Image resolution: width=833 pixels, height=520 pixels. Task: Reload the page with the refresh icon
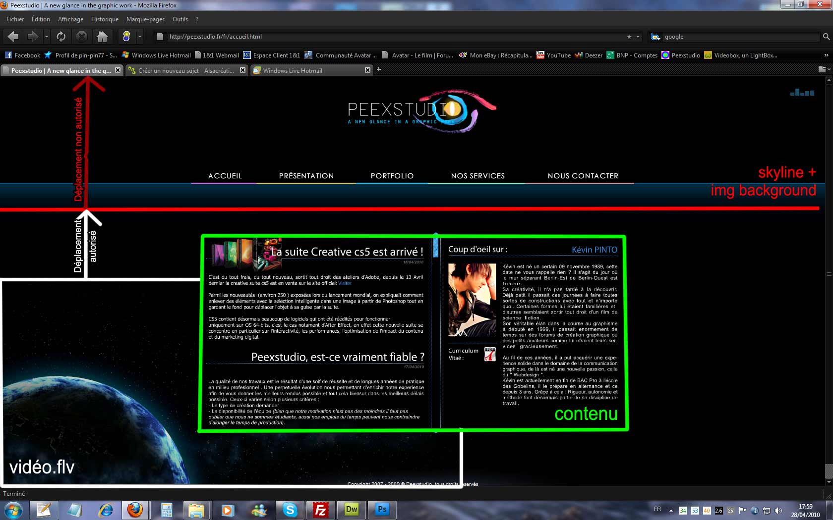pos(61,37)
